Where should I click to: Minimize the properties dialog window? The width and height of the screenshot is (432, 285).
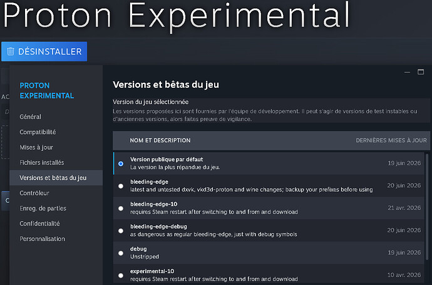click(407, 72)
